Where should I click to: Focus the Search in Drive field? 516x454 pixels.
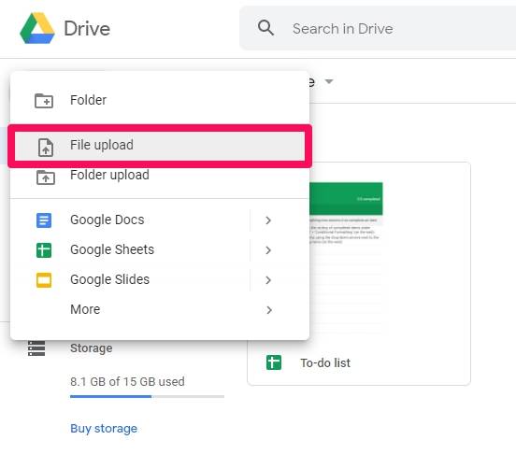coord(378,28)
